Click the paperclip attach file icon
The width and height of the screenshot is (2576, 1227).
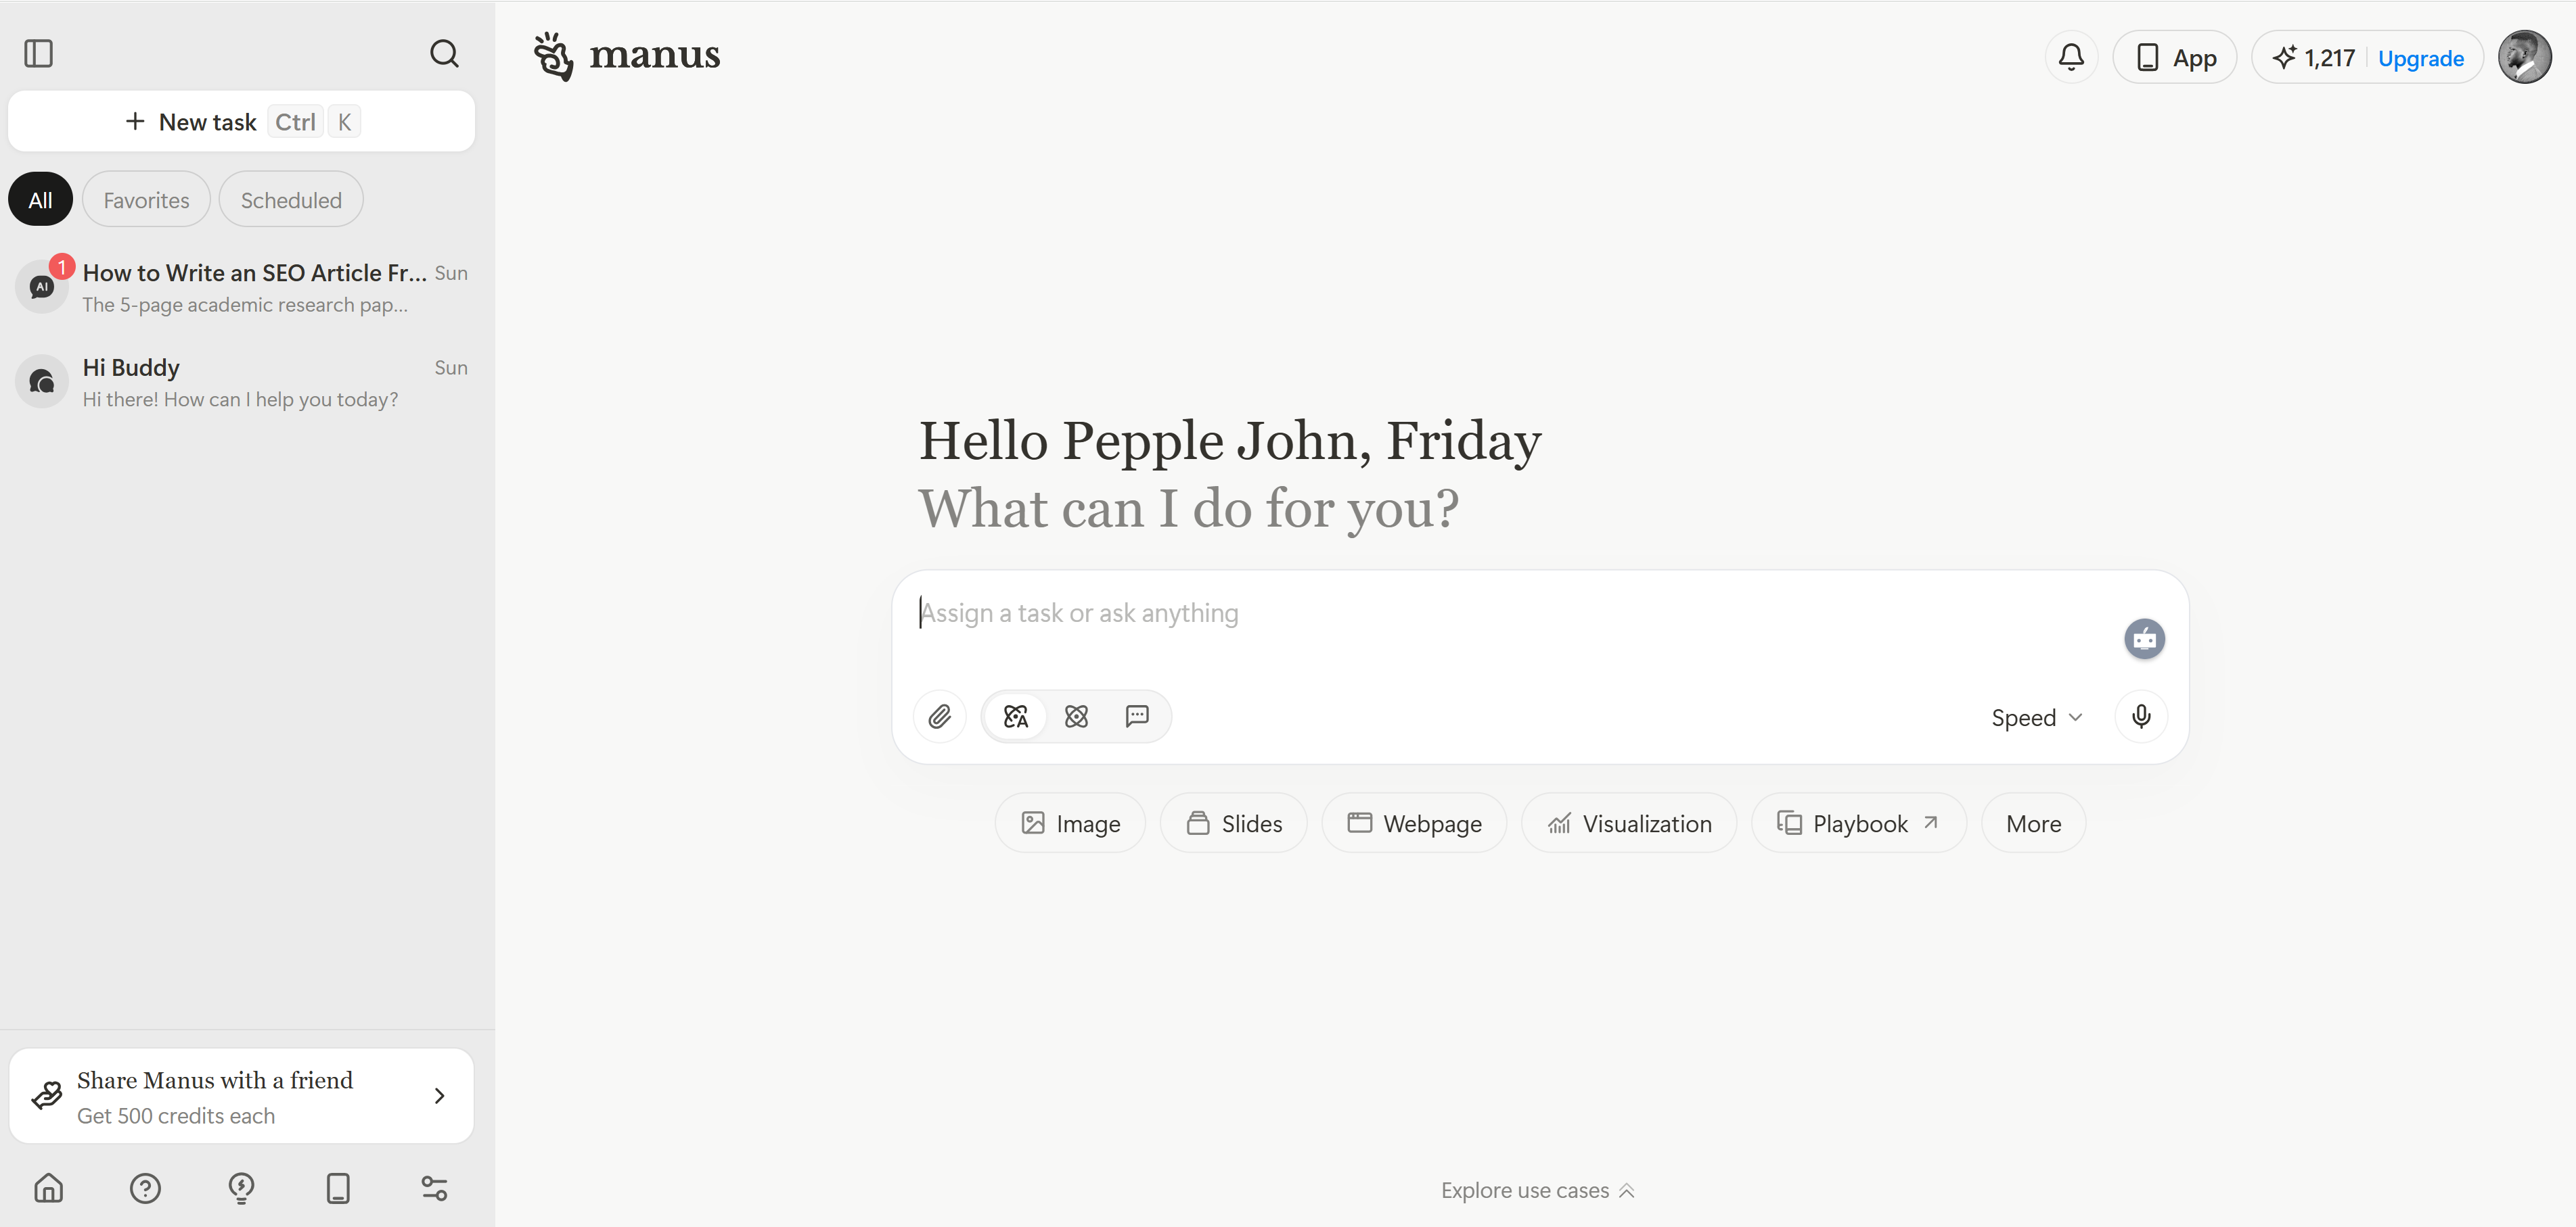pos(939,717)
